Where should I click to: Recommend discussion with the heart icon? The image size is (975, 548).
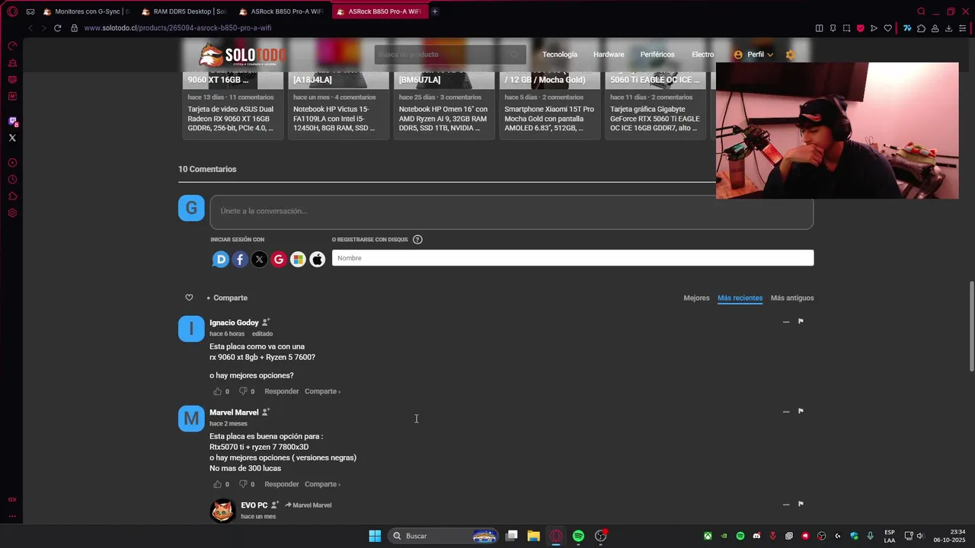coord(189,298)
